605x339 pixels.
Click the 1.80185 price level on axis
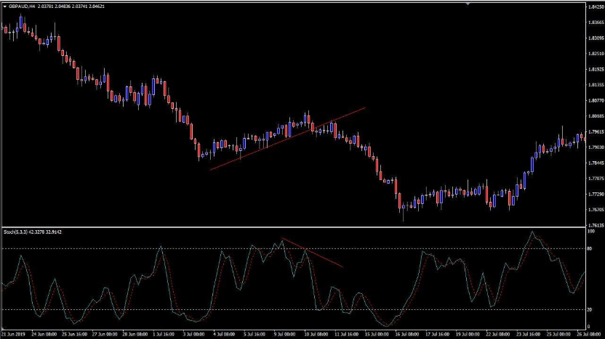pyautogui.click(x=596, y=116)
